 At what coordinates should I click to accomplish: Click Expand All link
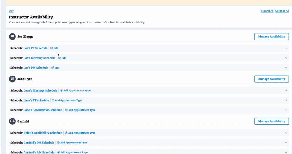tap(267, 11)
